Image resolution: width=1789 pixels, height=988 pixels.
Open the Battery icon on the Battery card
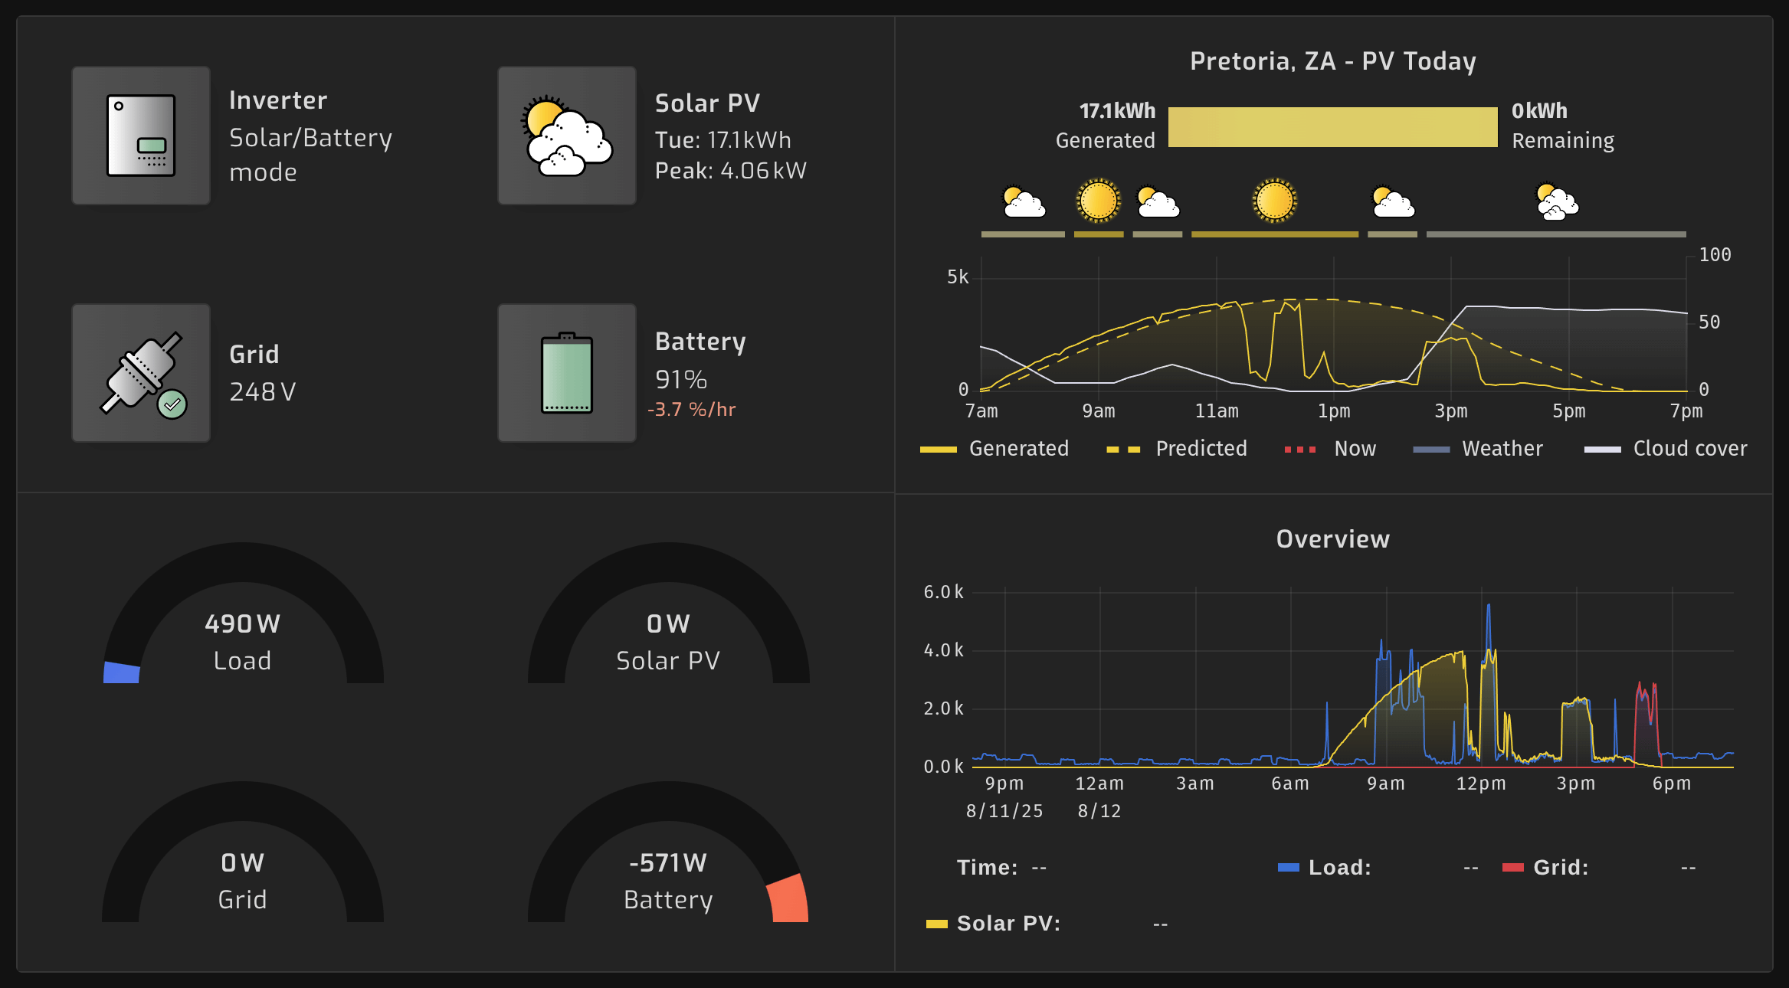566,373
